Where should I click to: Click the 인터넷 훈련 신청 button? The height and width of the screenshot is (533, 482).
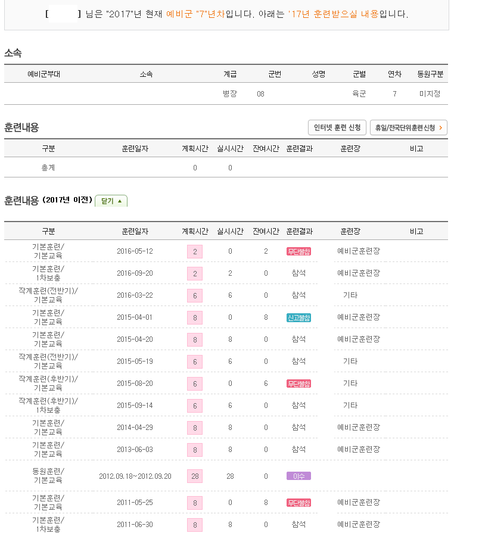coord(337,128)
